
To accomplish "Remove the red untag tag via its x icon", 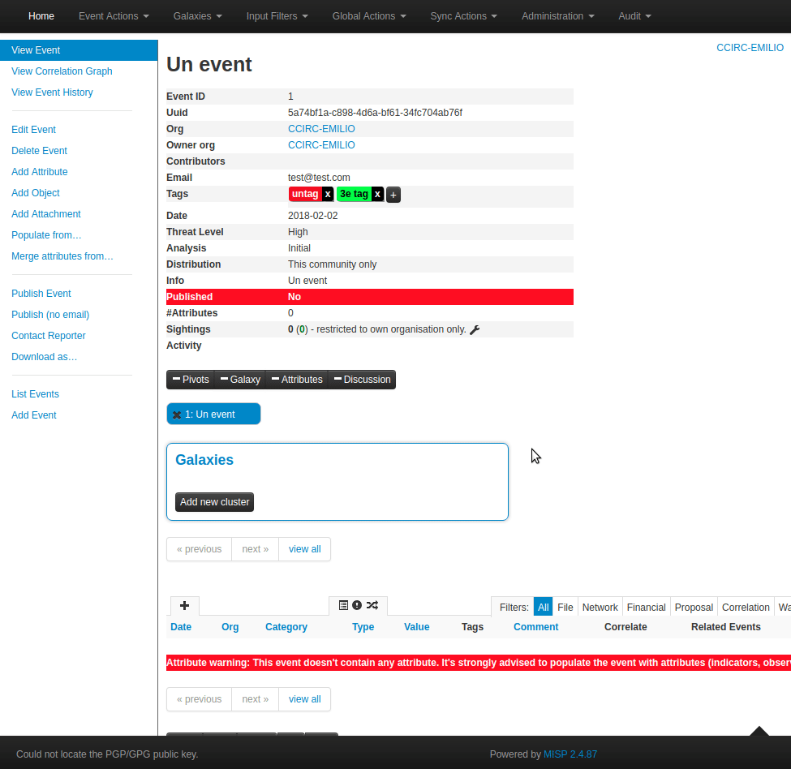I will 327,194.
